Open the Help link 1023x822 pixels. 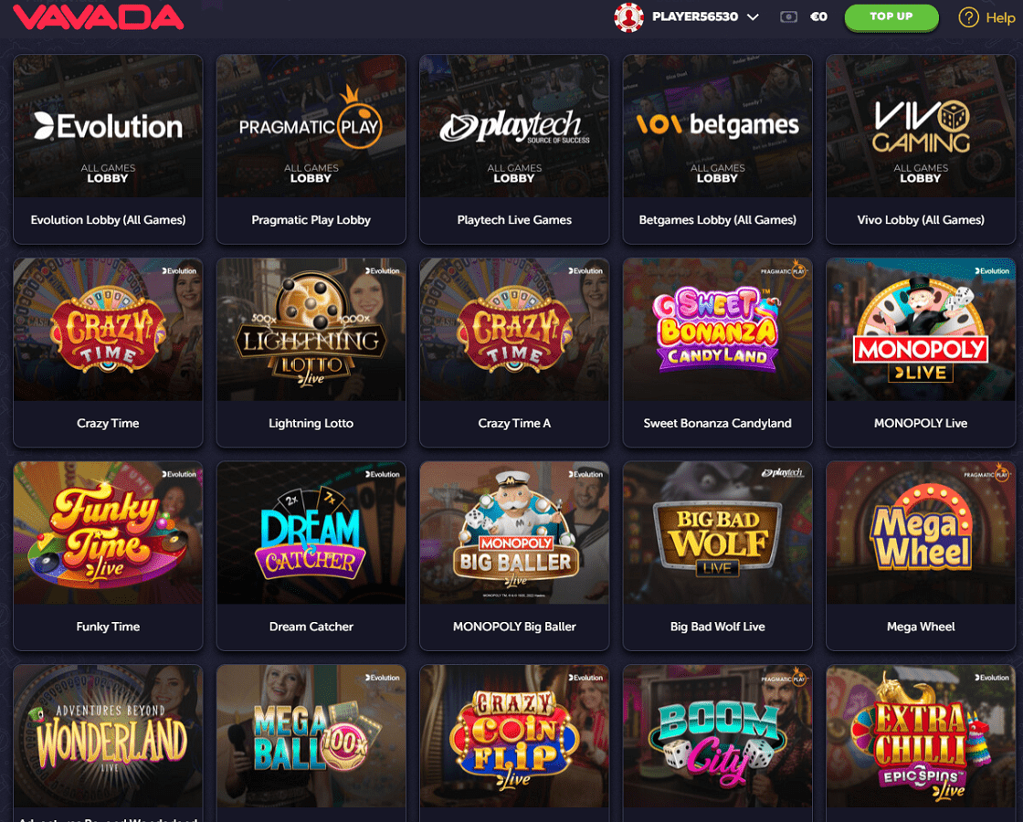[x=1000, y=17]
